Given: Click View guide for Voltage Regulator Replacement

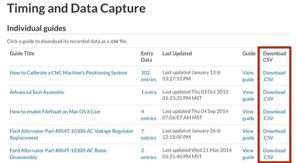Looking at the screenshot, I should [x=248, y=134].
